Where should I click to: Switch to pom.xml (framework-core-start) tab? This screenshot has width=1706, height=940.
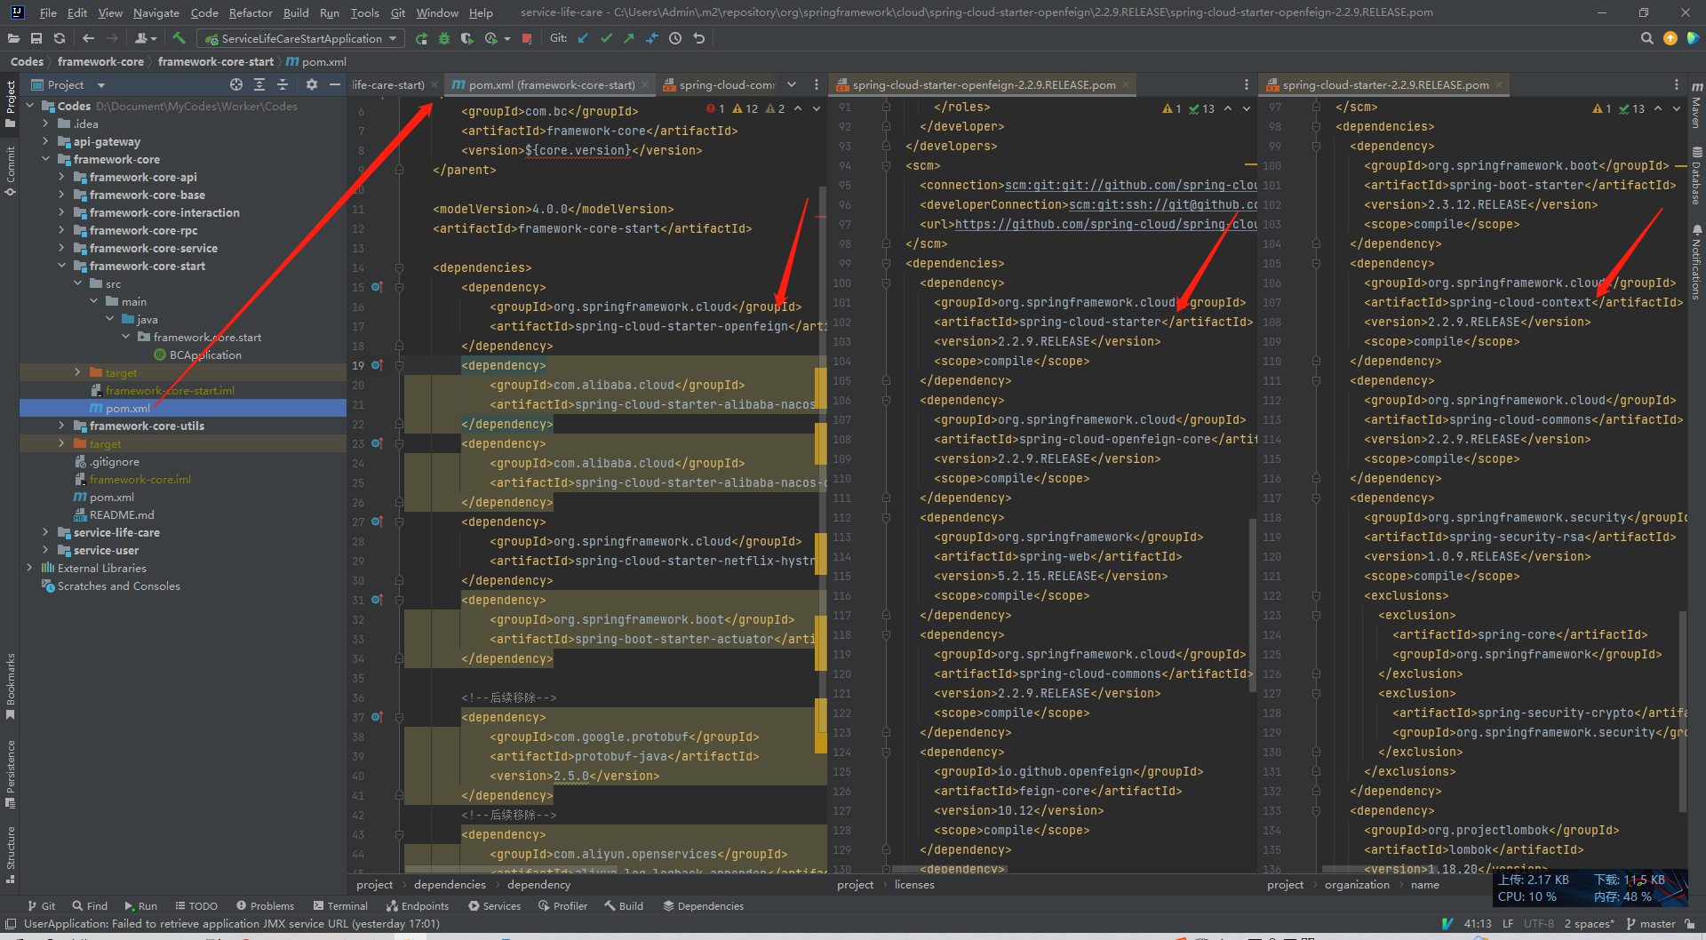pyautogui.click(x=551, y=84)
